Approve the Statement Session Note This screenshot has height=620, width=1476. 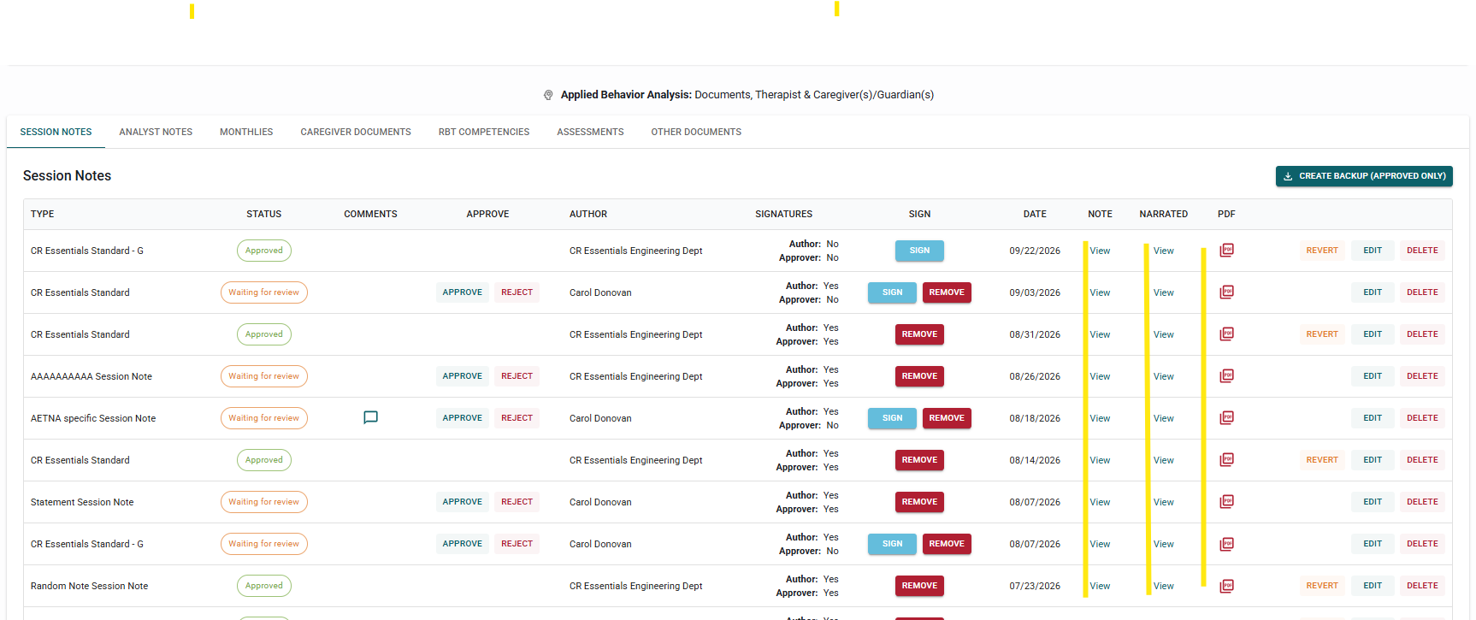463,502
